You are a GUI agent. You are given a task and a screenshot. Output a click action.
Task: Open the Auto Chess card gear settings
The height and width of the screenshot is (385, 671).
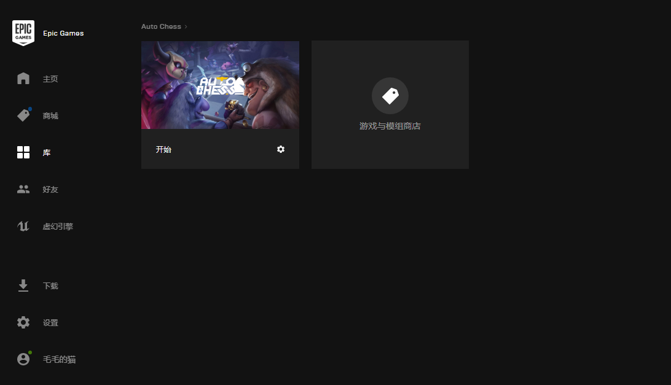[281, 149]
